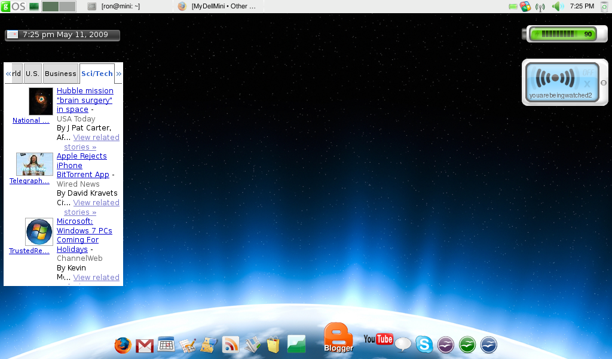Select the U.S. news tab
Screen dimensions: 612x359
(x=32, y=74)
